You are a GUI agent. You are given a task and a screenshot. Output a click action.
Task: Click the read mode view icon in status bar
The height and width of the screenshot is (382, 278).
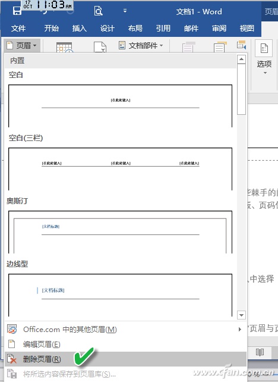pyautogui.click(x=260, y=352)
